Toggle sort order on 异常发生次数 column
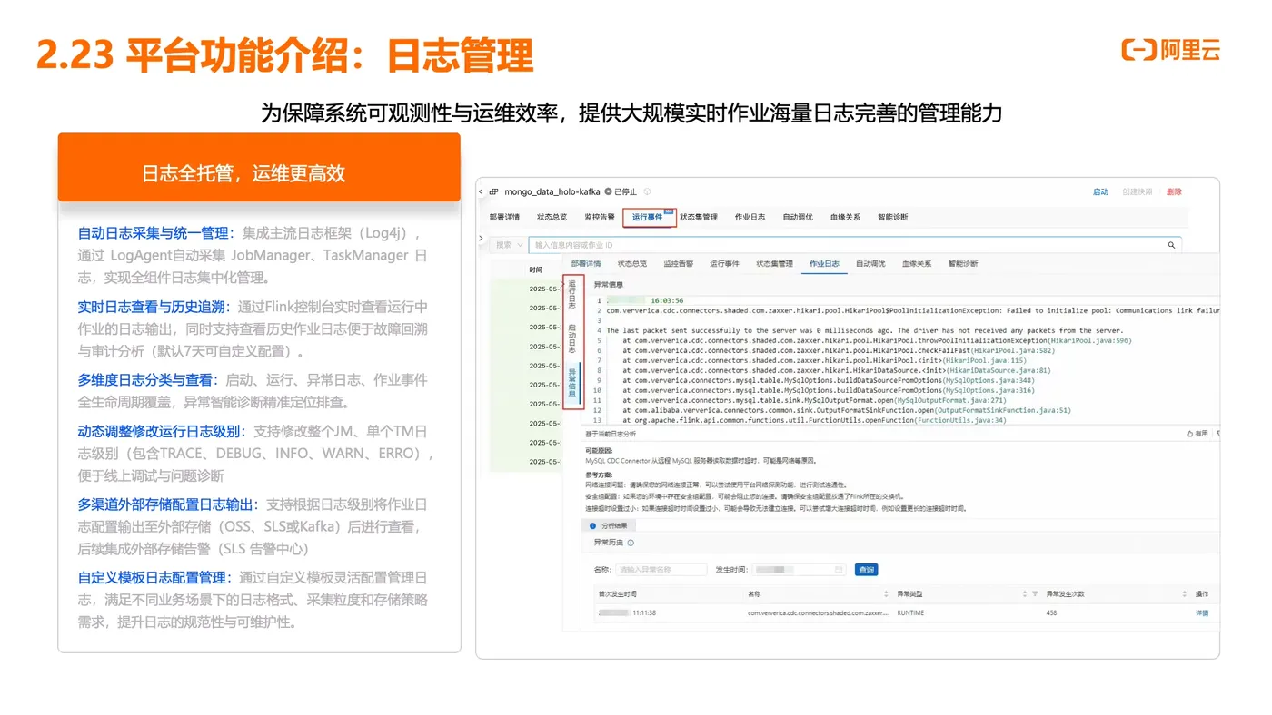 tap(1184, 593)
